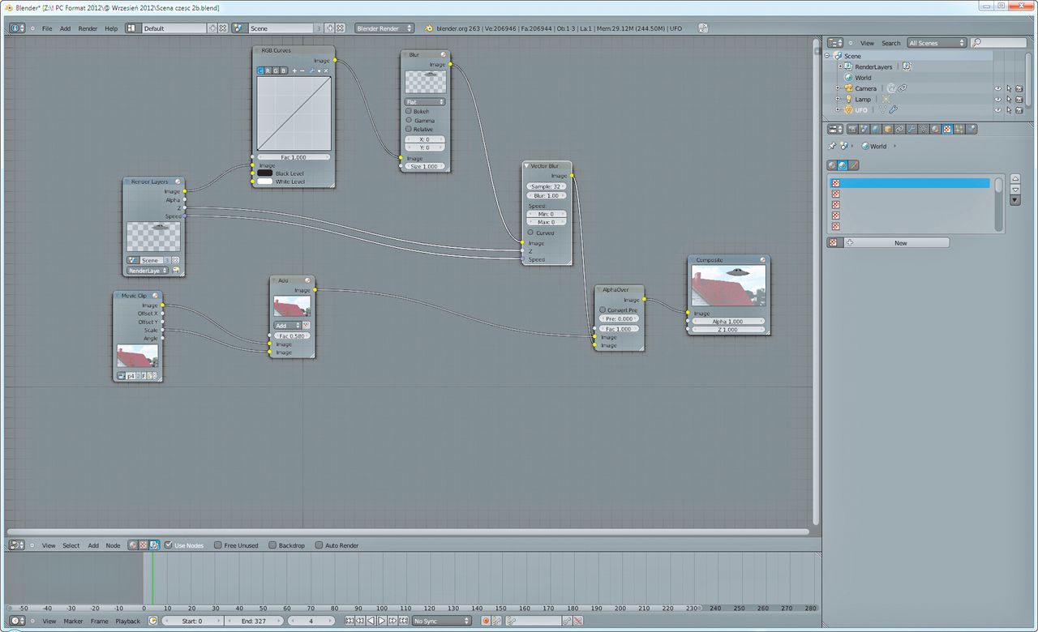Viewport: 1038px width, 632px height.
Task: Switch node tree to compositing nodes icon
Action: [x=153, y=545]
